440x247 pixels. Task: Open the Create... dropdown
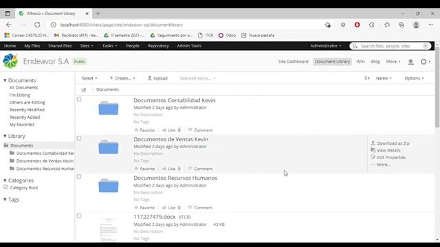pyautogui.click(x=122, y=78)
